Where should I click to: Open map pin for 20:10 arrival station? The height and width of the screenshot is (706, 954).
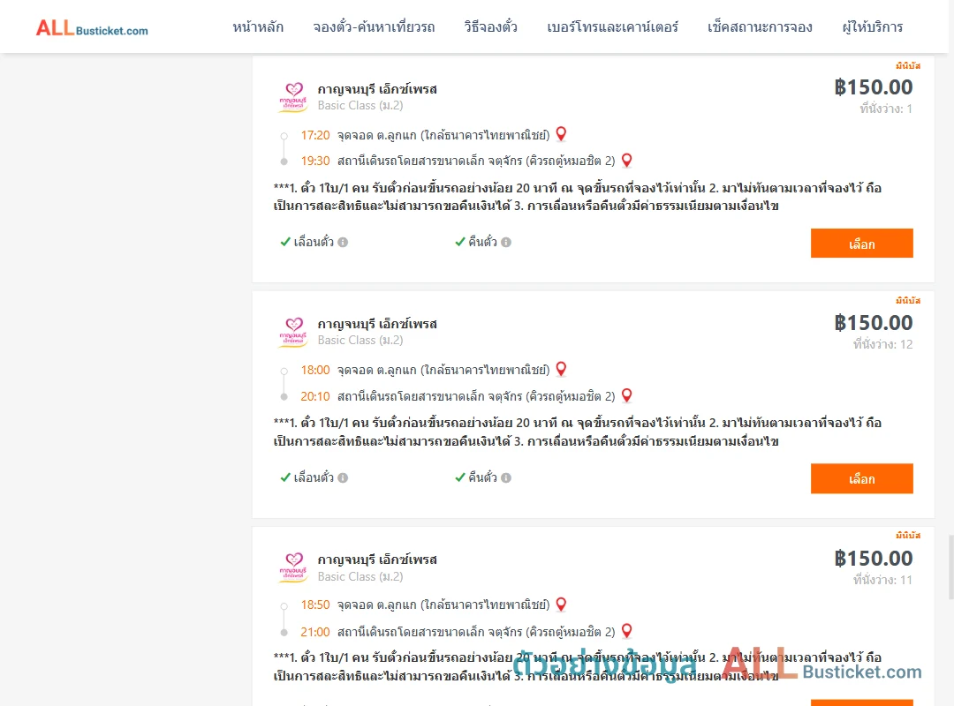point(626,396)
